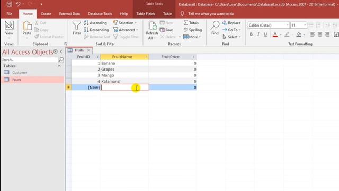
Task: Open the FruitName column filter arrow
Action: [x=146, y=57]
